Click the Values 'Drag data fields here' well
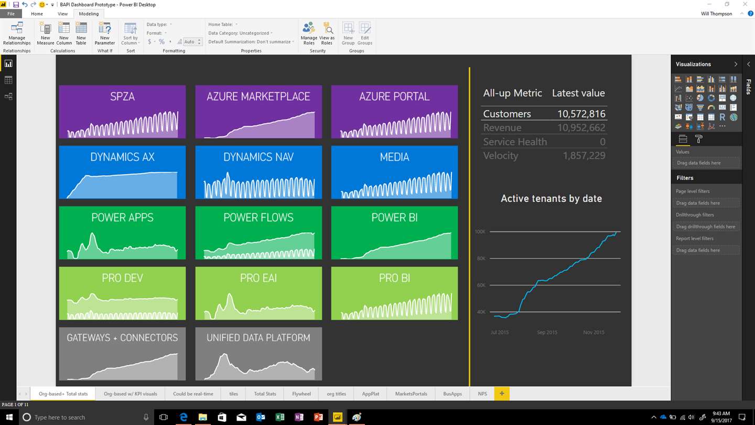This screenshot has height=425, width=755. (707, 163)
